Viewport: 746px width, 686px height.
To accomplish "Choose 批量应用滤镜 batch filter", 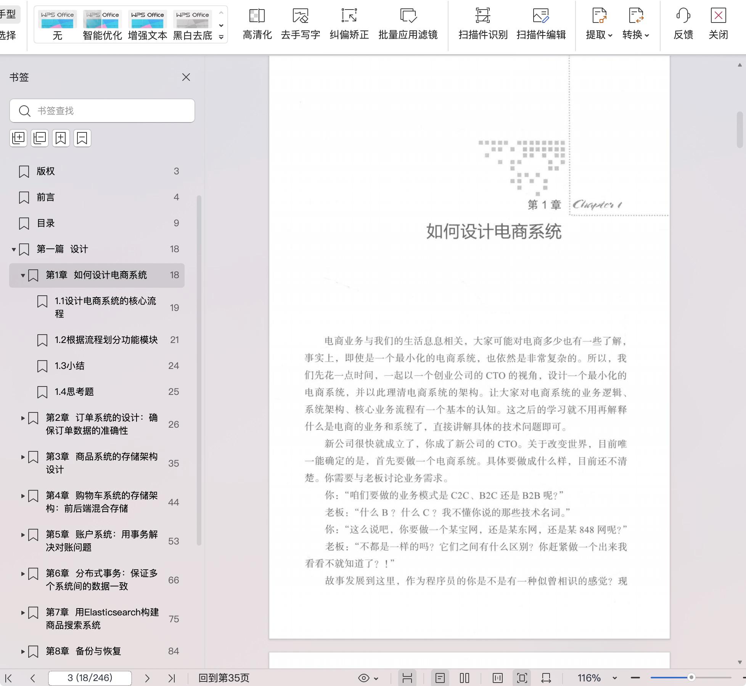I will [408, 24].
